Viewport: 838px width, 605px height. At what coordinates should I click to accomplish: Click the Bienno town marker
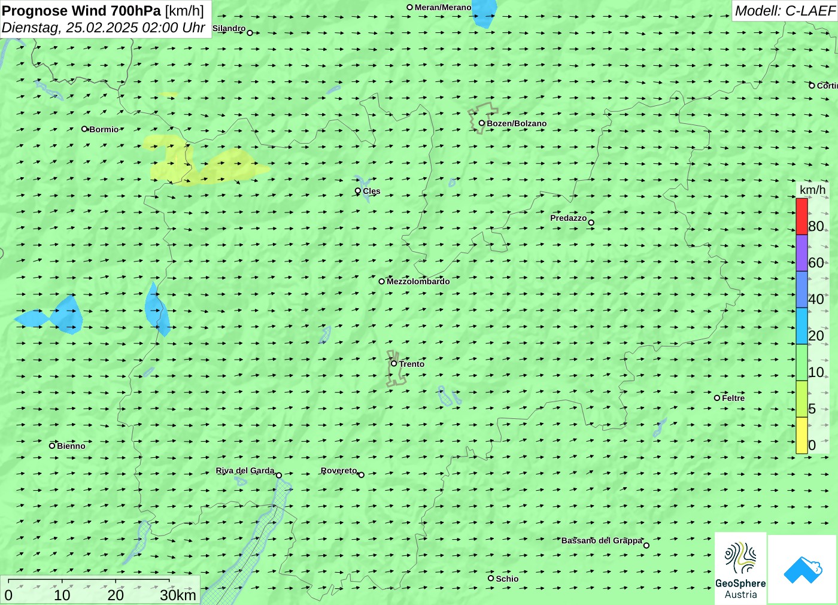pos(52,445)
